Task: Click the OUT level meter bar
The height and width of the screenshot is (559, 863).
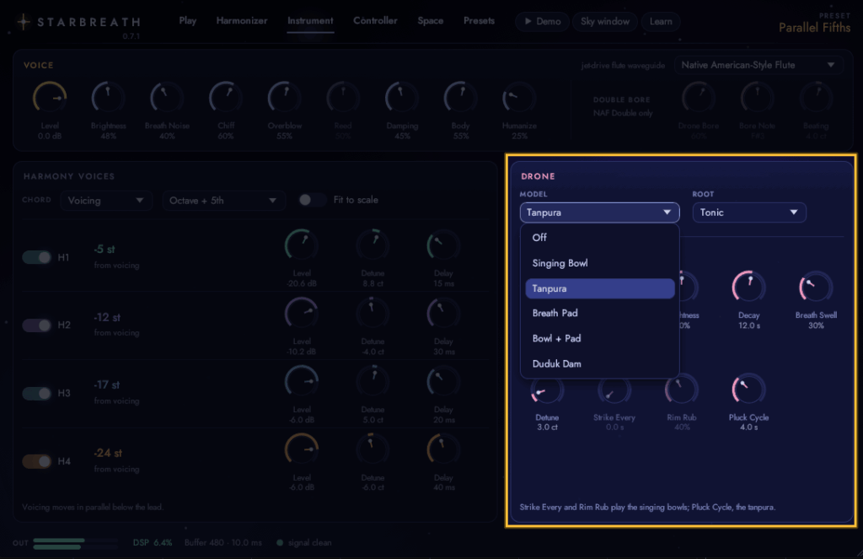Action: 75,544
